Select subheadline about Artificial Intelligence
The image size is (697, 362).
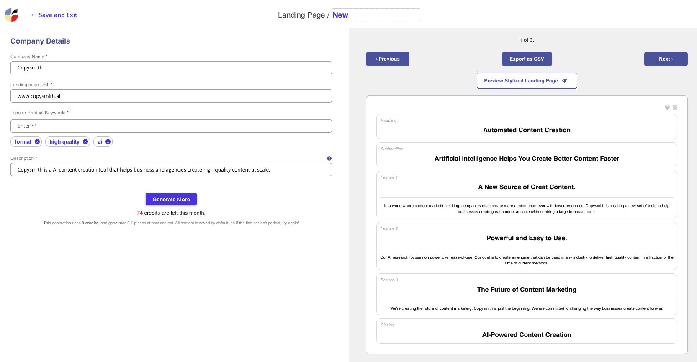click(527, 159)
